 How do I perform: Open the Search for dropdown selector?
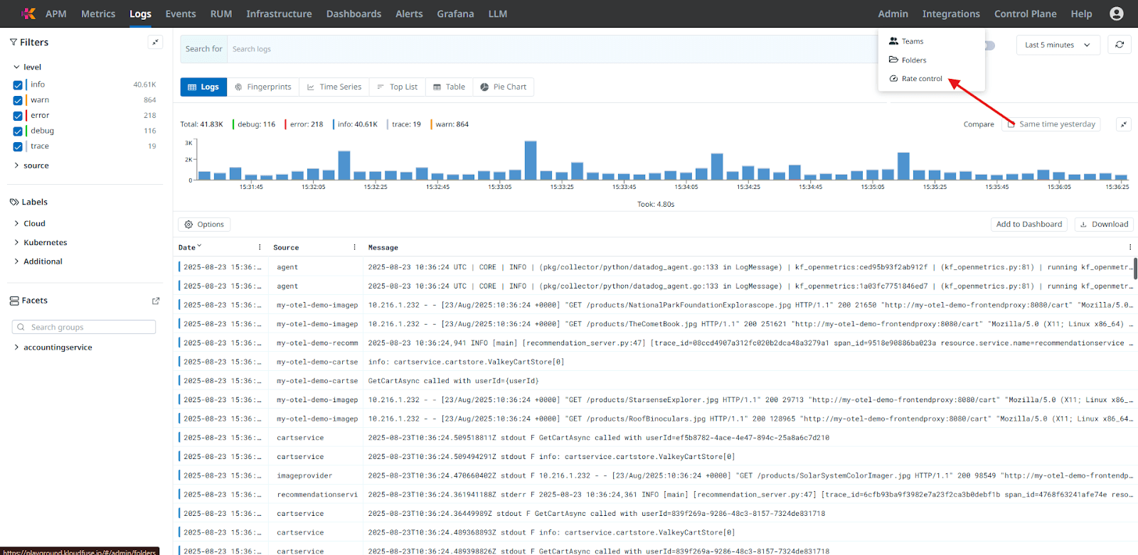[203, 49]
